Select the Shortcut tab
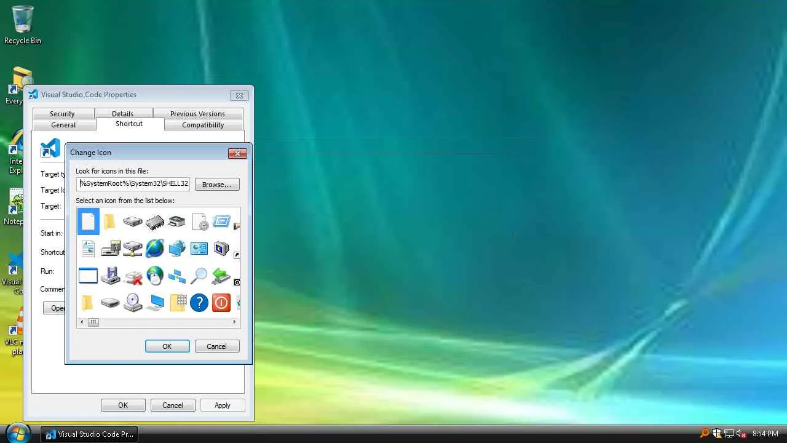This screenshot has height=443, width=787. pos(129,124)
